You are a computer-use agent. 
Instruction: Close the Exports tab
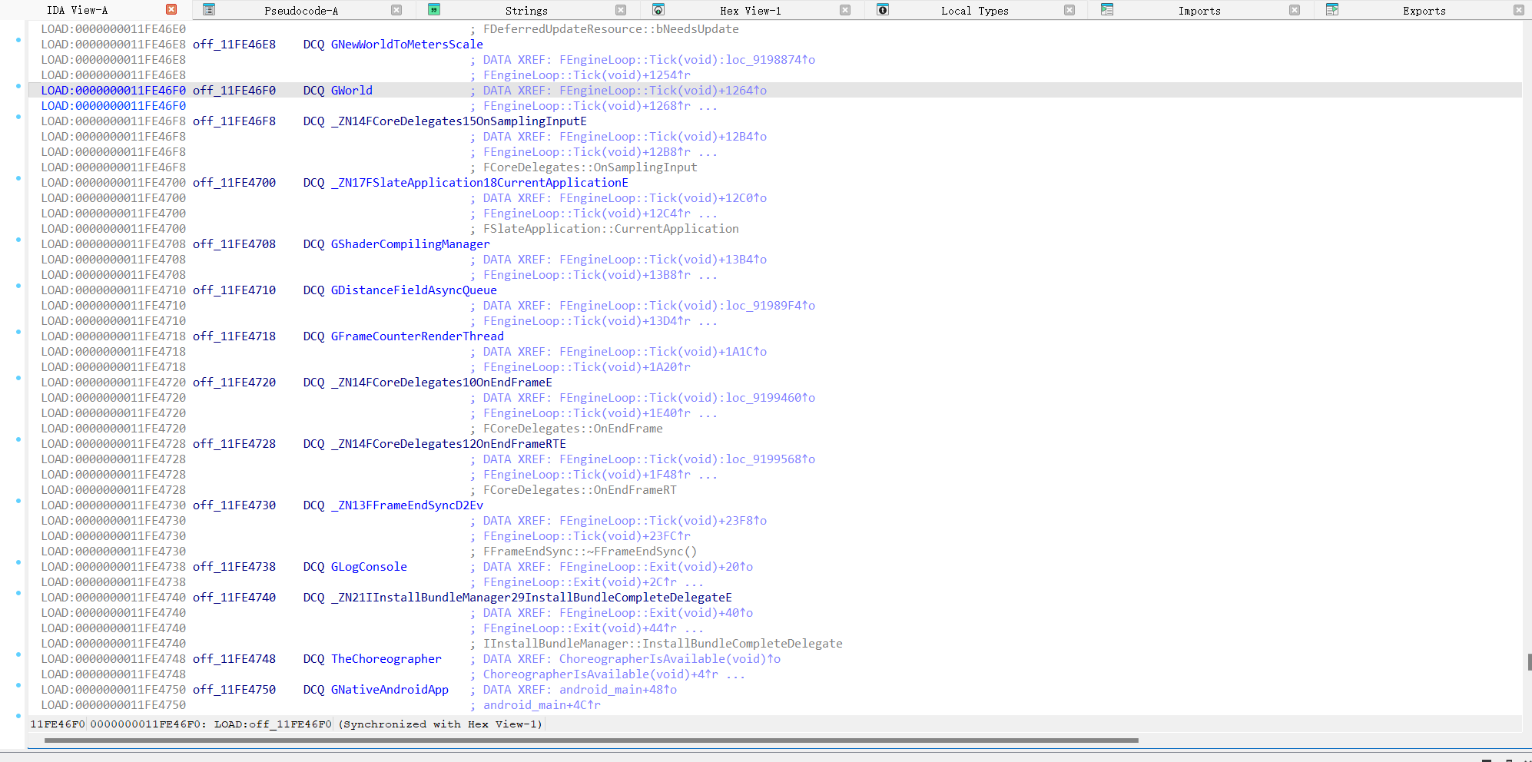(x=1519, y=10)
